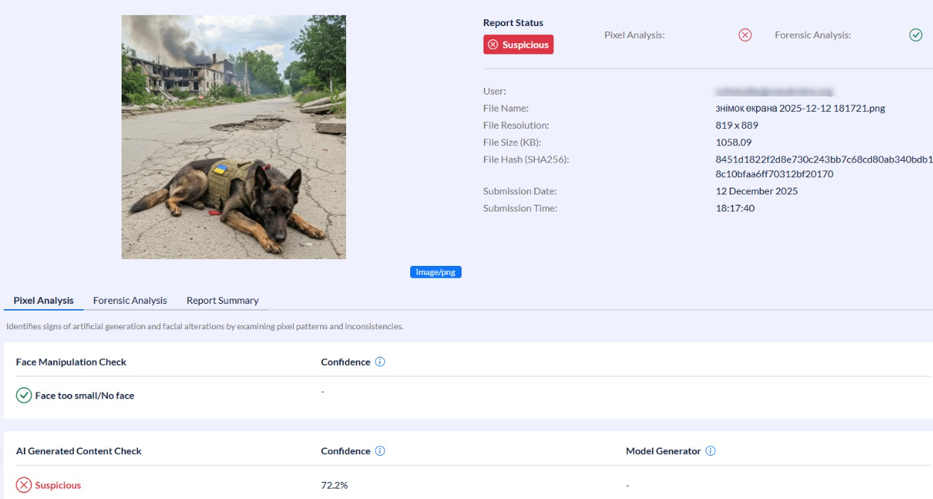Click the green check icon beside Forensic Analysis
This screenshot has width=933, height=499.
(x=916, y=35)
